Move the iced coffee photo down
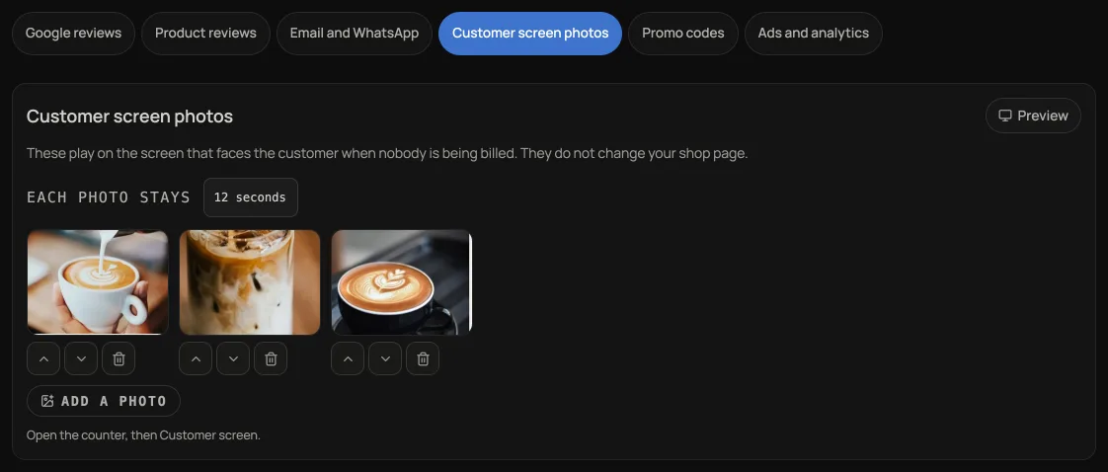This screenshot has height=472, width=1108. [233, 358]
